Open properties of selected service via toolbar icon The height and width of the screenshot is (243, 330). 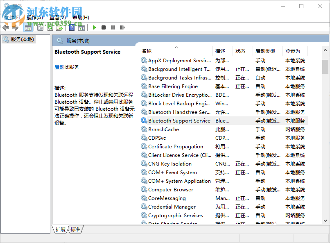[40, 27]
